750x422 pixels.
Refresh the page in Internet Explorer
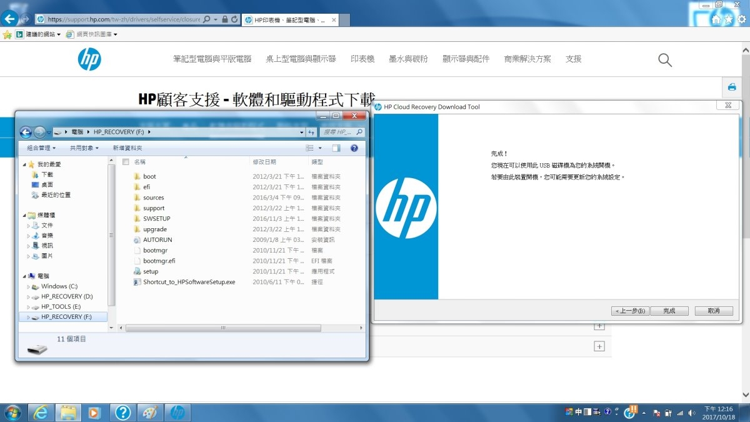click(x=234, y=19)
